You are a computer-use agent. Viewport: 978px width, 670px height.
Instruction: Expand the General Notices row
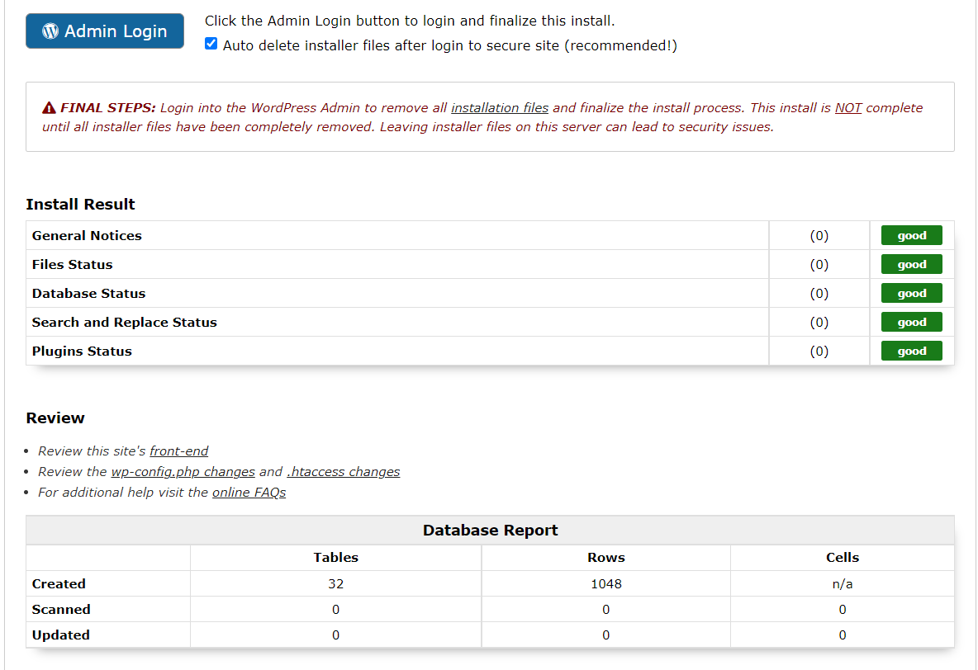[88, 236]
